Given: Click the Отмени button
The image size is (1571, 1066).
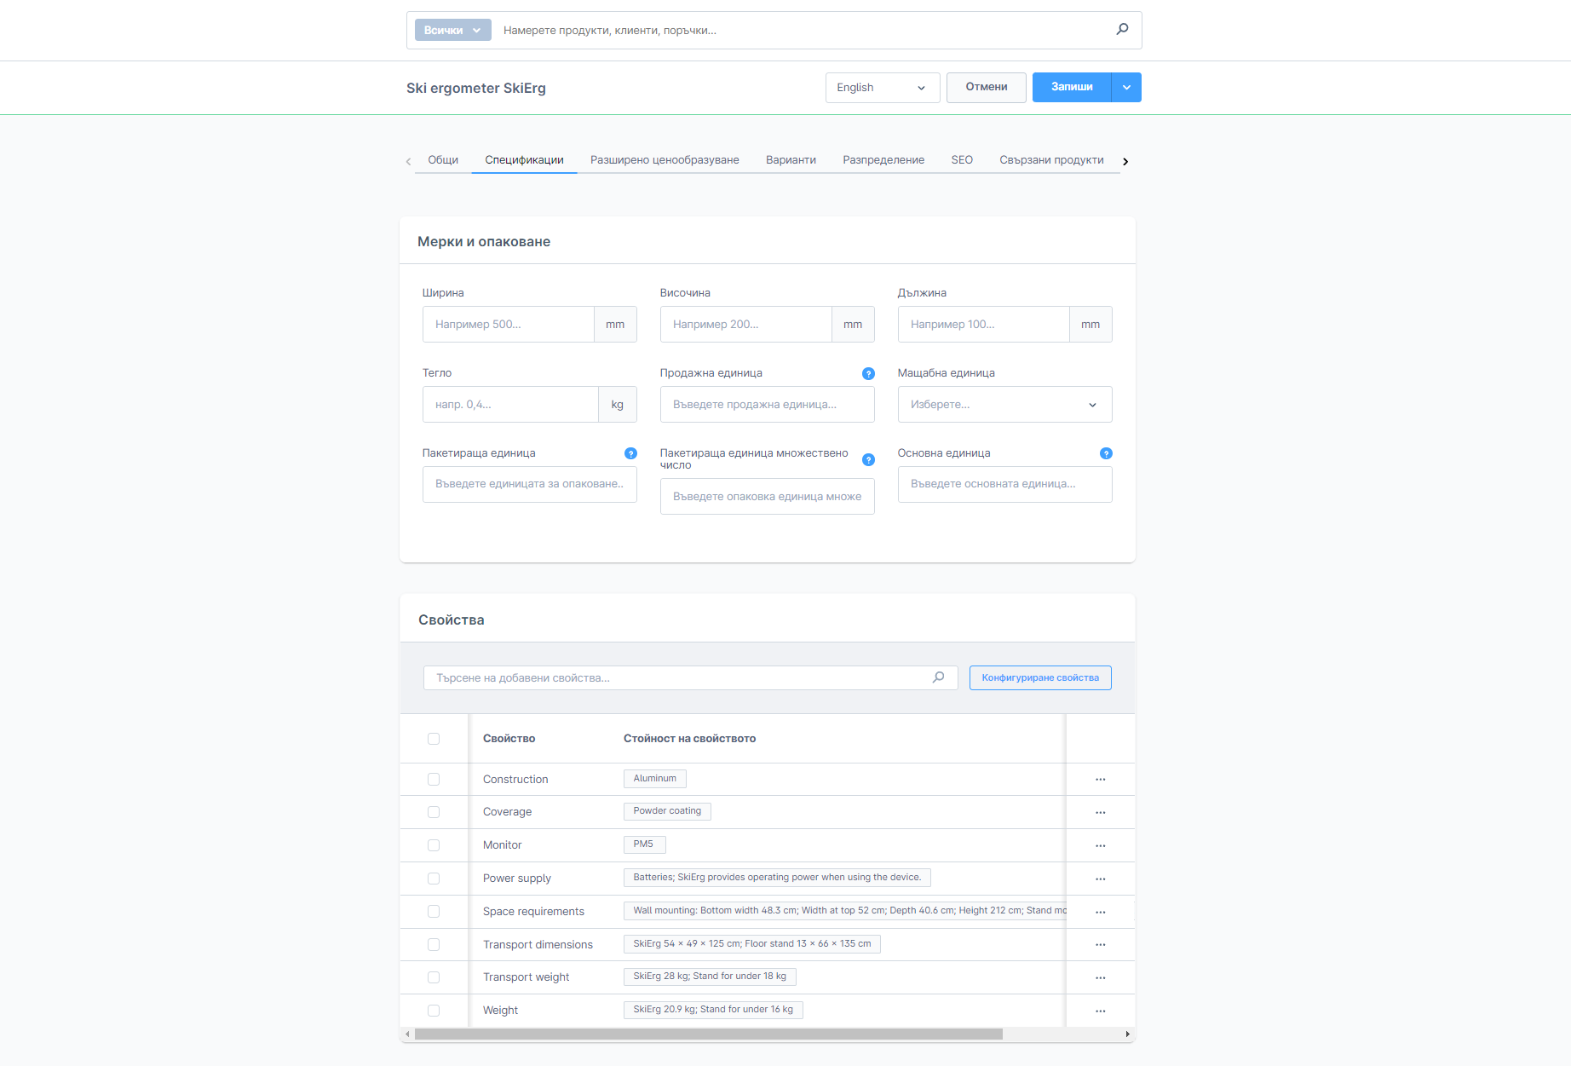Looking at the screenshot, I should [986, 88].
